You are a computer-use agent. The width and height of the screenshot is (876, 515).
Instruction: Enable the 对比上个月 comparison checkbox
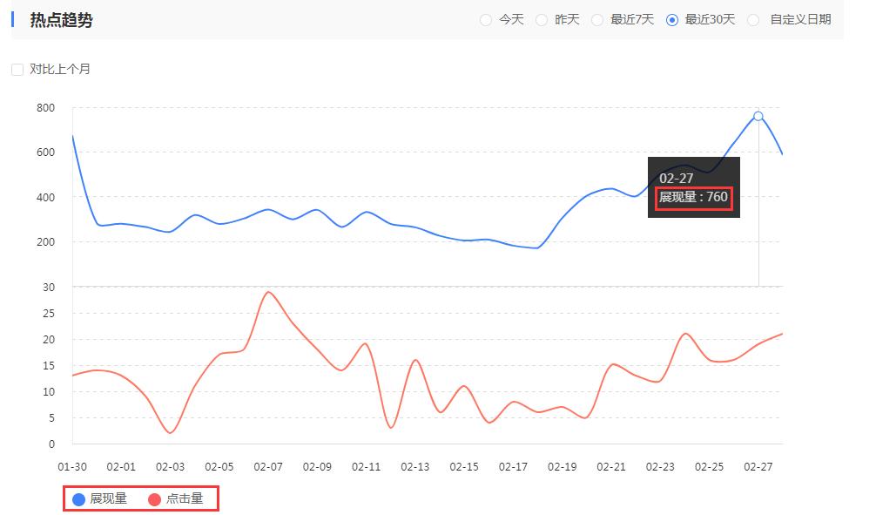(17, 69)
